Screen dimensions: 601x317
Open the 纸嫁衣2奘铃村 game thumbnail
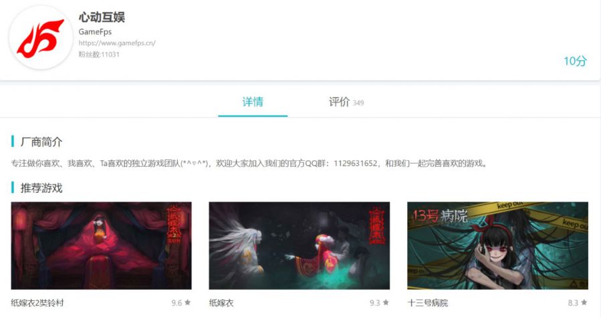[101, 246]
